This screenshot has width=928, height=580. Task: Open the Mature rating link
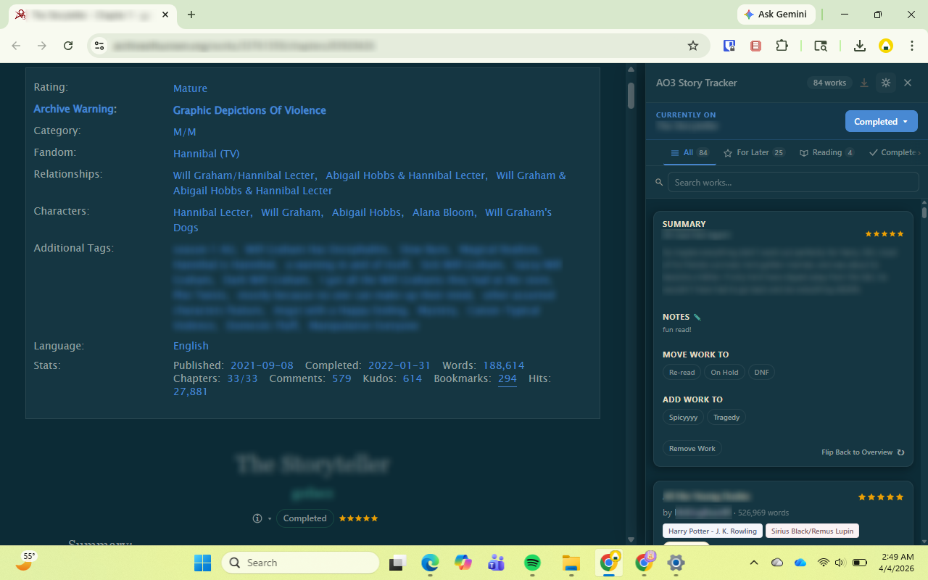pyautogui.click(x=190, y=88)
